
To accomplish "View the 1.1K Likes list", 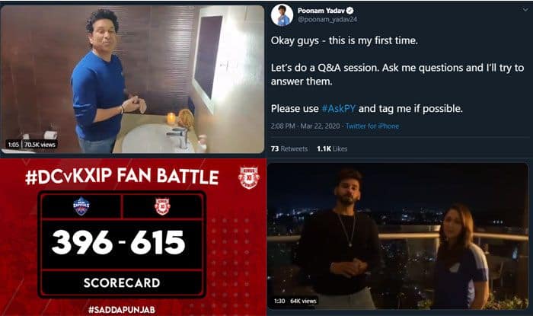I will coord(332,148).
